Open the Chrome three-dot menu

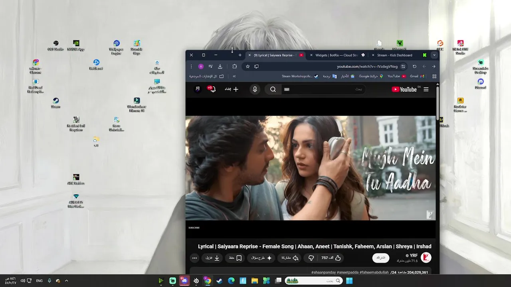point(191,67)
